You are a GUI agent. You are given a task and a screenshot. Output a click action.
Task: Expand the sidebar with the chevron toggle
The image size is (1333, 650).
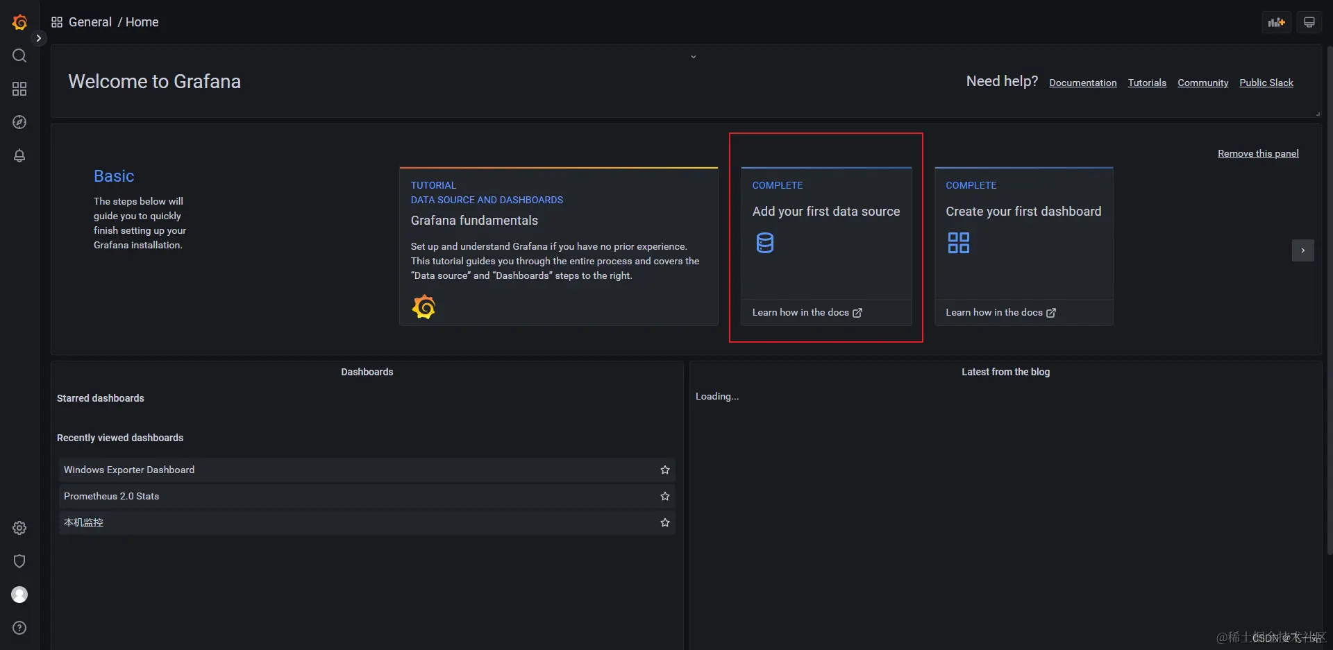point(39,38)
